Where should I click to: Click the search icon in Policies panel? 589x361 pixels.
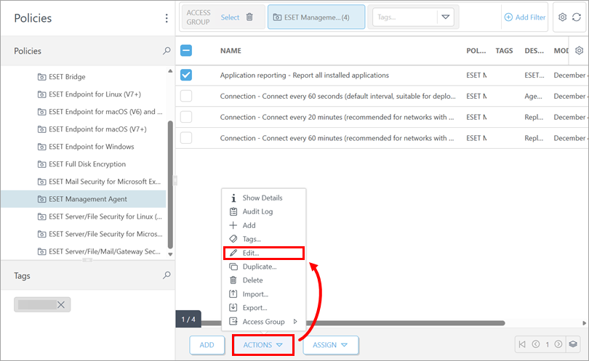(167, 52)
